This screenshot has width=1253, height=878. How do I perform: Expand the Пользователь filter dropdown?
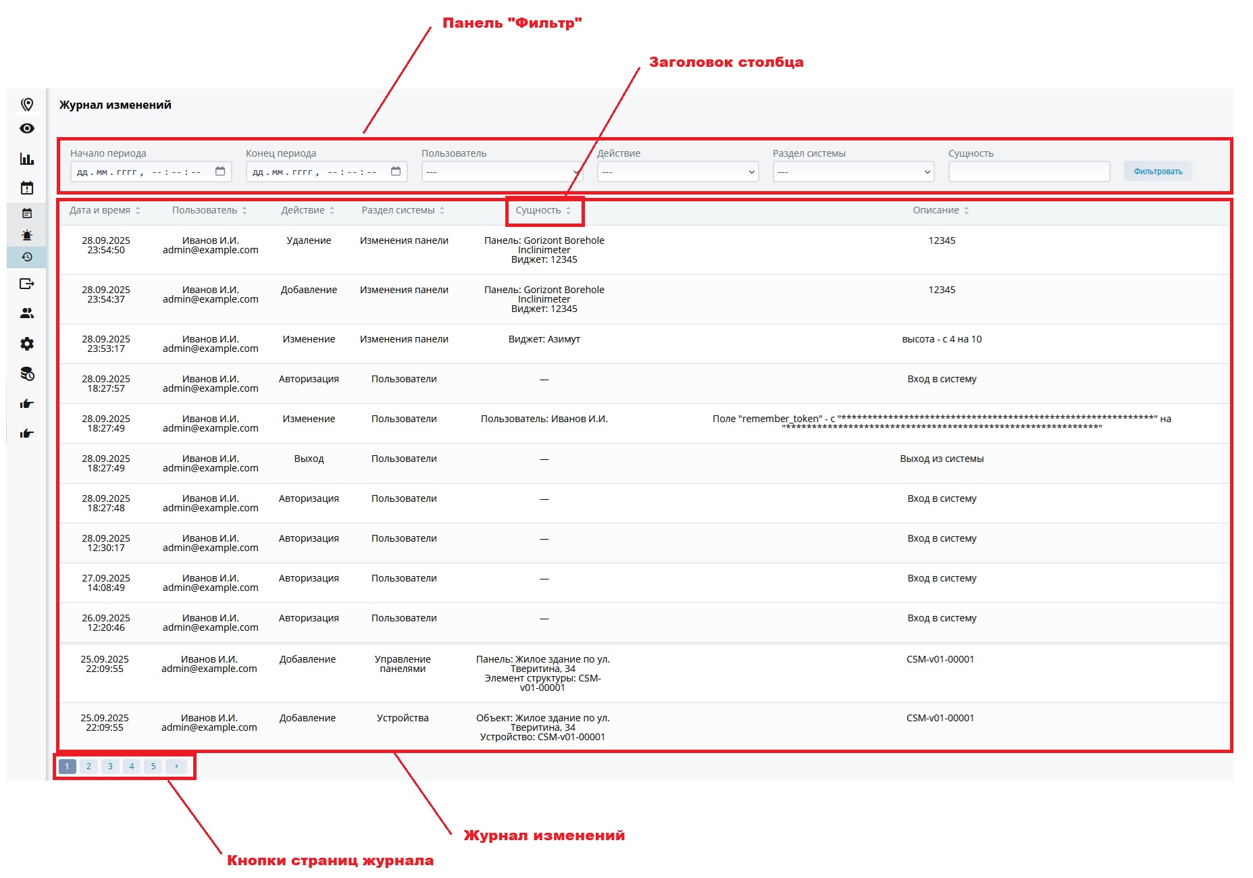tap(502, 172)
